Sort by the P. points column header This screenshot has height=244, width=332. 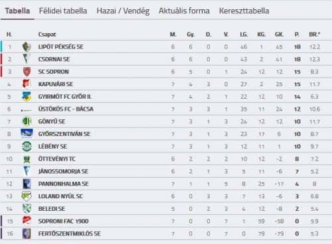(297, 34)
